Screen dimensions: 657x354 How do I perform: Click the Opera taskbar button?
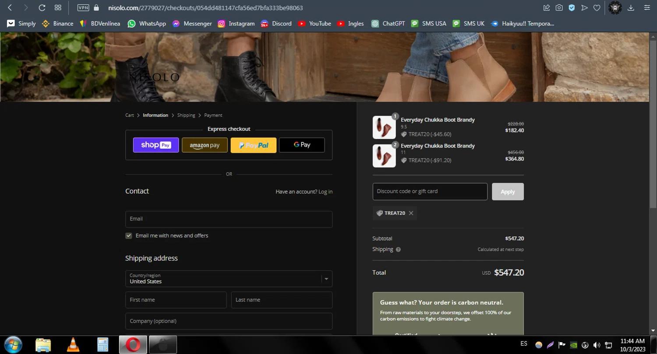pos(133,345)
